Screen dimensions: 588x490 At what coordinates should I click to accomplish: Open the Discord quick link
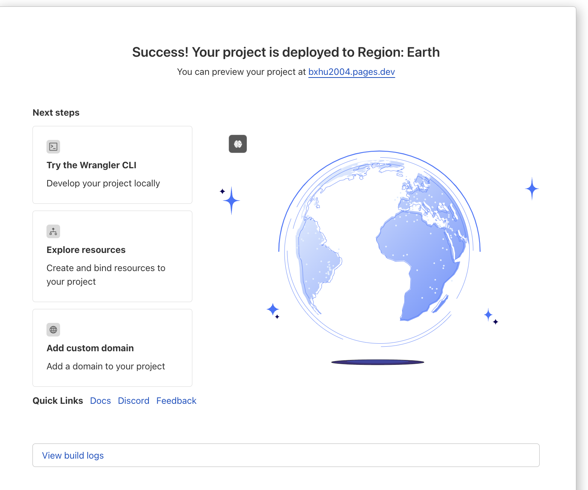click(133, 401)
